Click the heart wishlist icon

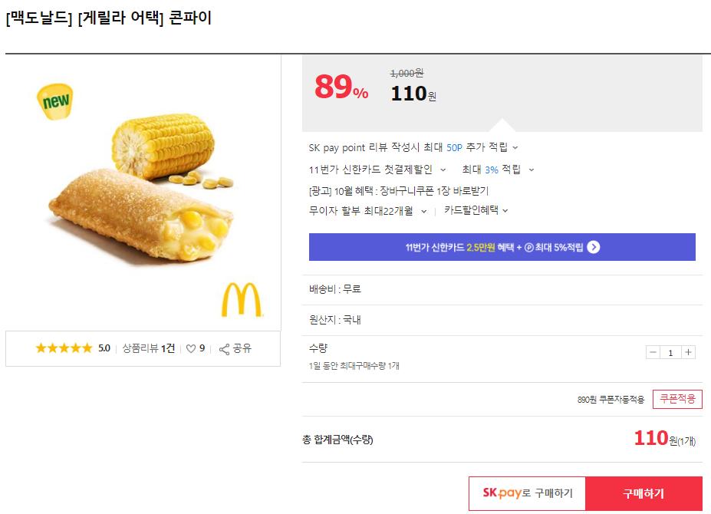191,348
